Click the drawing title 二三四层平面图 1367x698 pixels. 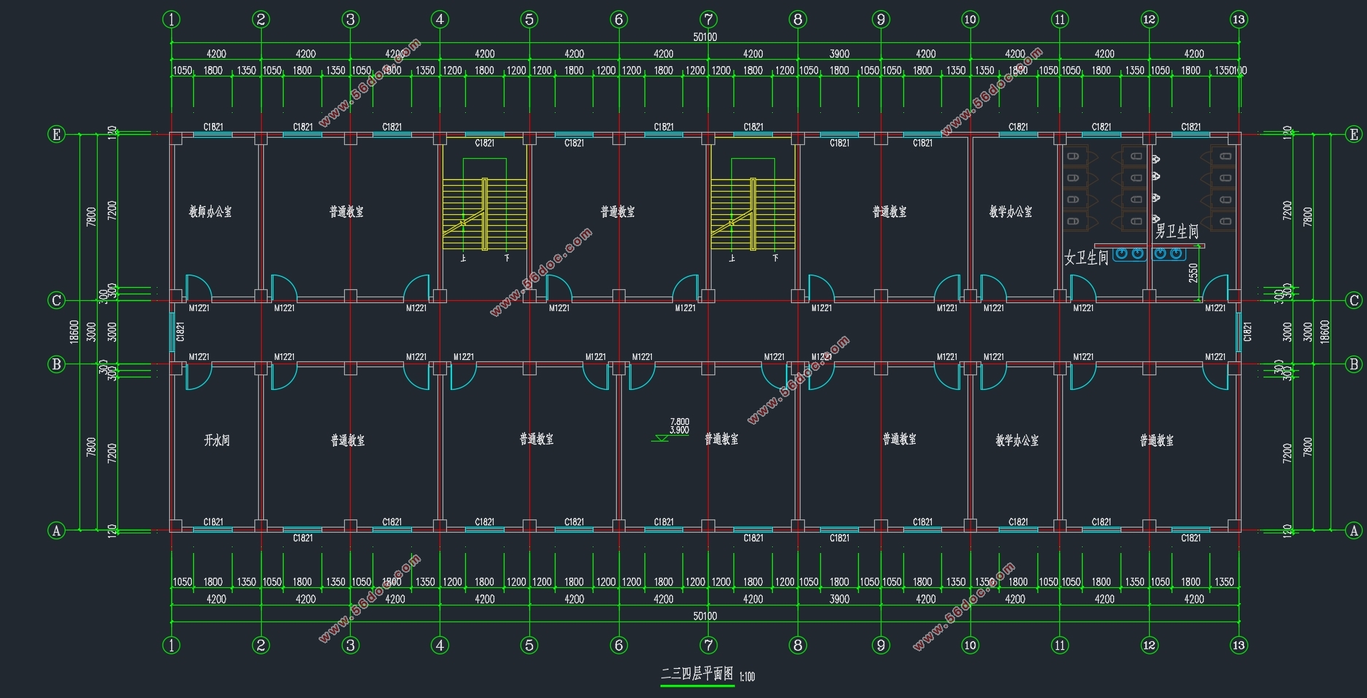tap(697, 674)
